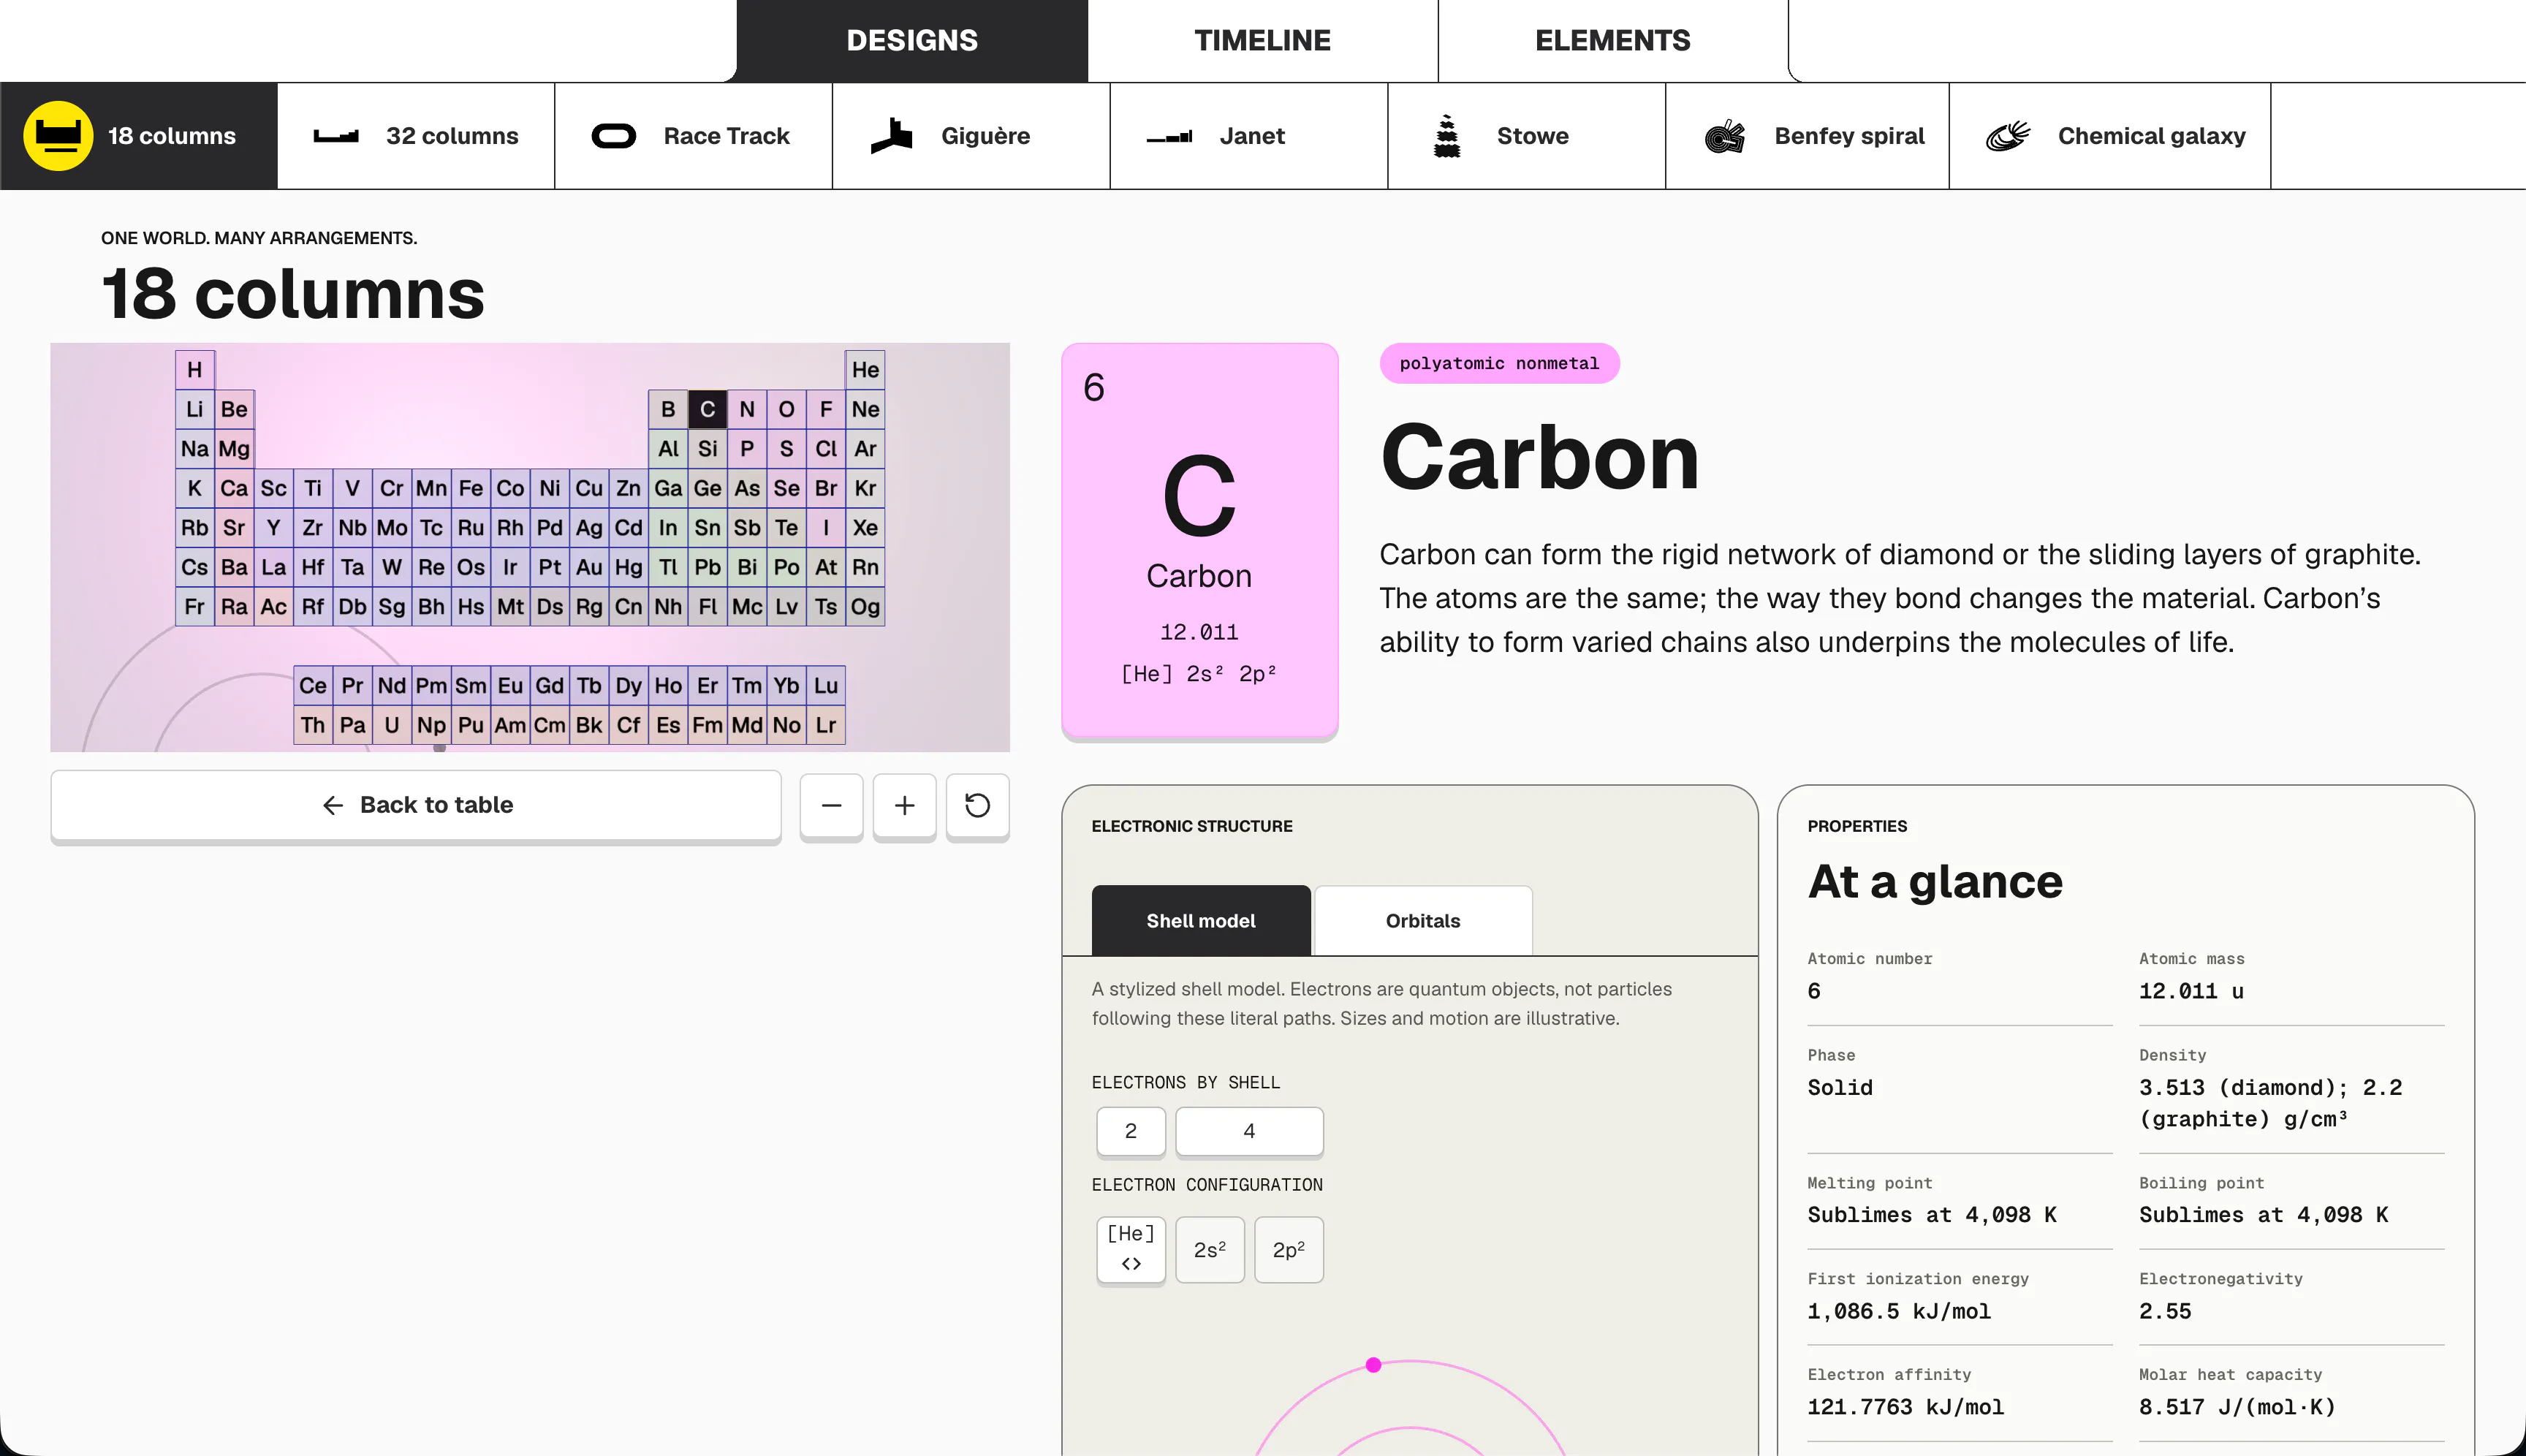The height and width of the screenshot is (1456, 2526).
Task: Choose Cerium (Ce) in lanthanide row
Action: point(313,686)
